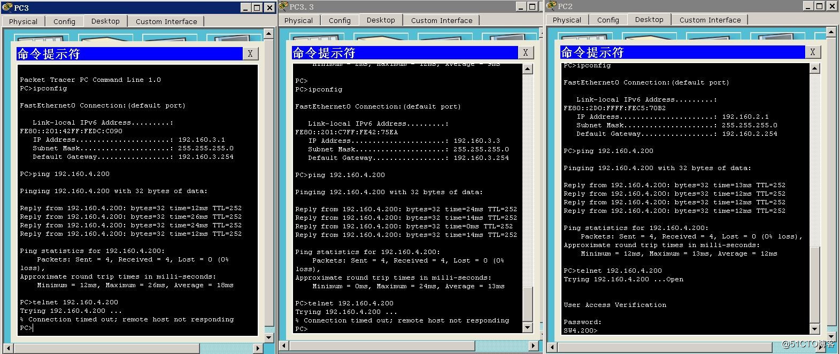
Task: Click PC3 desktop pane scroll down arrow
Action: pos(269,338)
